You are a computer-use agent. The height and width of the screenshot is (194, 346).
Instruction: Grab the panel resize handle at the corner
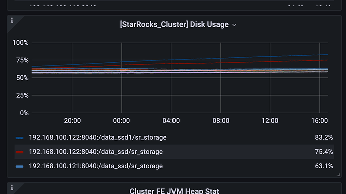pos(339,175)
